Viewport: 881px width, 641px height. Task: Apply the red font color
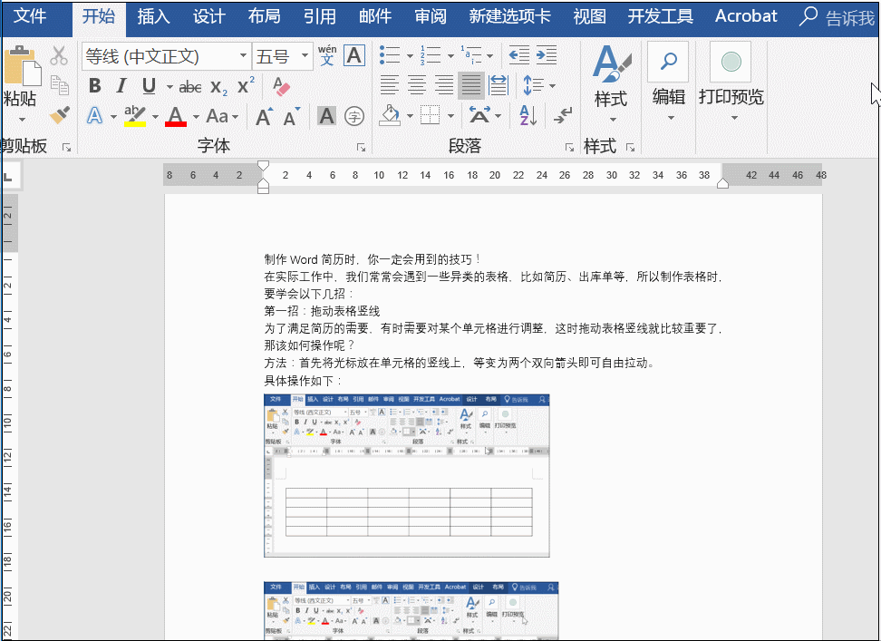[x=176, y=116]
